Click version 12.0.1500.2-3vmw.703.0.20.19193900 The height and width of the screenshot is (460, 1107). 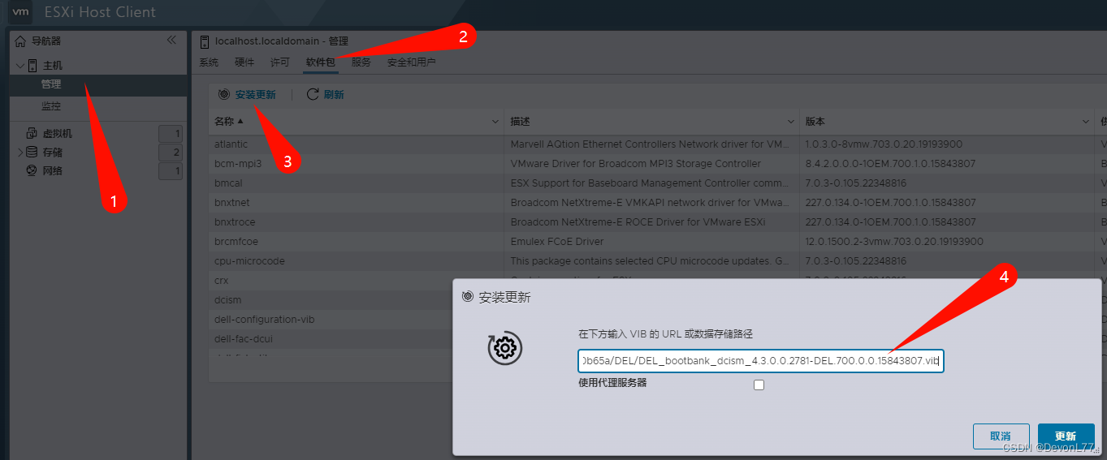(x=894, y=242)
